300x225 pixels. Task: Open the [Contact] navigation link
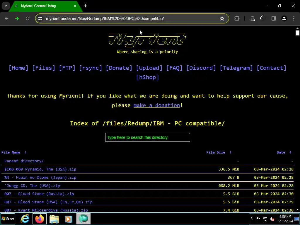click(x=272, y=68)
